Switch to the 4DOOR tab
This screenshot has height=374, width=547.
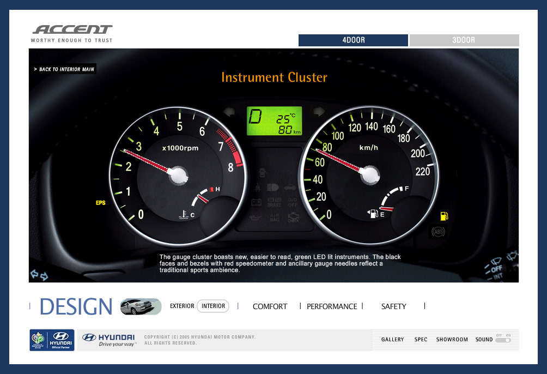point(353,40)
